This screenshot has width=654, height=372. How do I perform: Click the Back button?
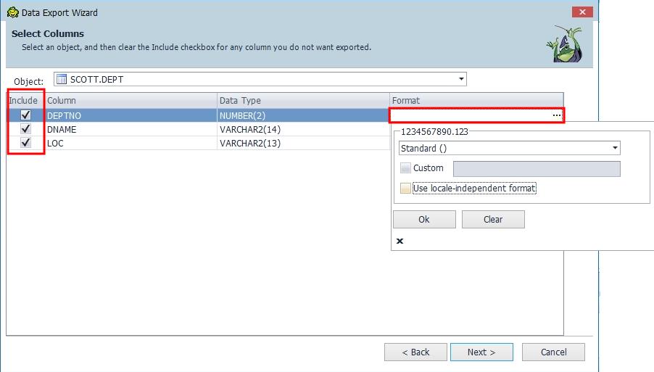tap(415, 352)
